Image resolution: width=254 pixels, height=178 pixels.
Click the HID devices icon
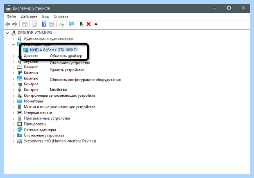pos(20,141)
